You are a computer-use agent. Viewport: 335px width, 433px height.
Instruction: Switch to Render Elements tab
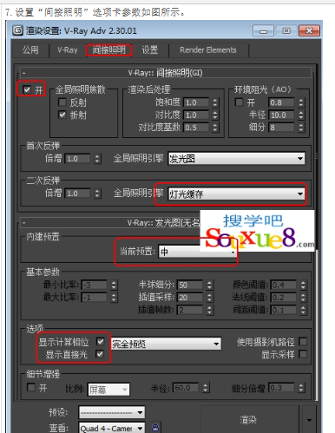click(x=208, y=50)
